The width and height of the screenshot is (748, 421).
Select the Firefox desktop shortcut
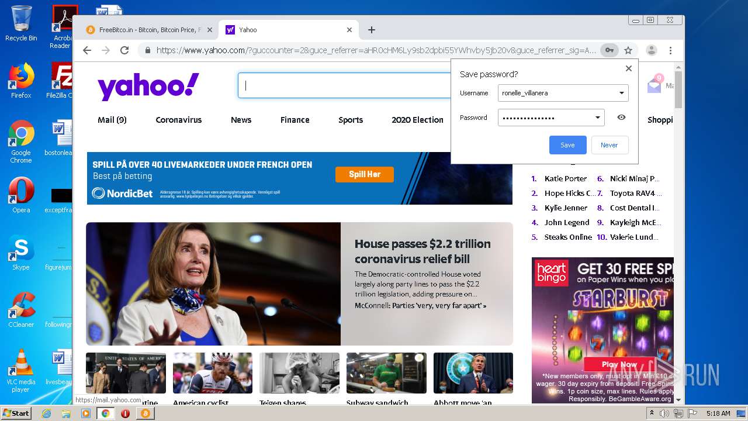[21, 81]
